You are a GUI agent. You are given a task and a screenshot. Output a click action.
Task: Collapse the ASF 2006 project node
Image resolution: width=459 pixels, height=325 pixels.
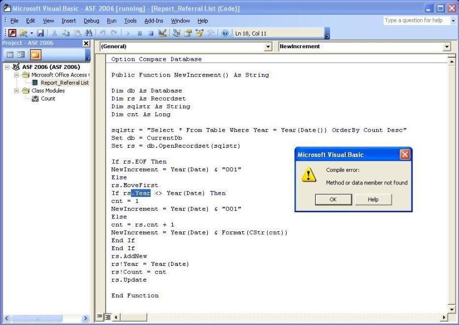coord(7,67)
